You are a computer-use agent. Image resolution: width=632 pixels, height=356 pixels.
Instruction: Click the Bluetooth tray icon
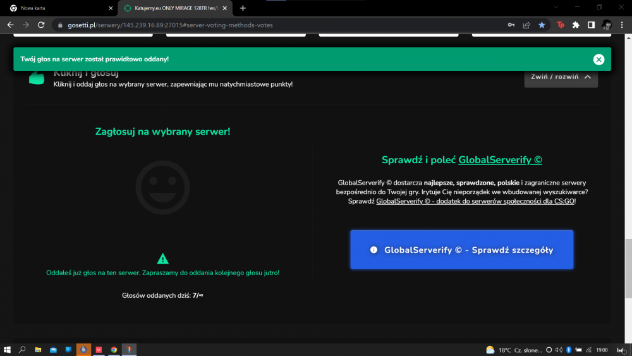pyautogui.click(x=569, y=350)
